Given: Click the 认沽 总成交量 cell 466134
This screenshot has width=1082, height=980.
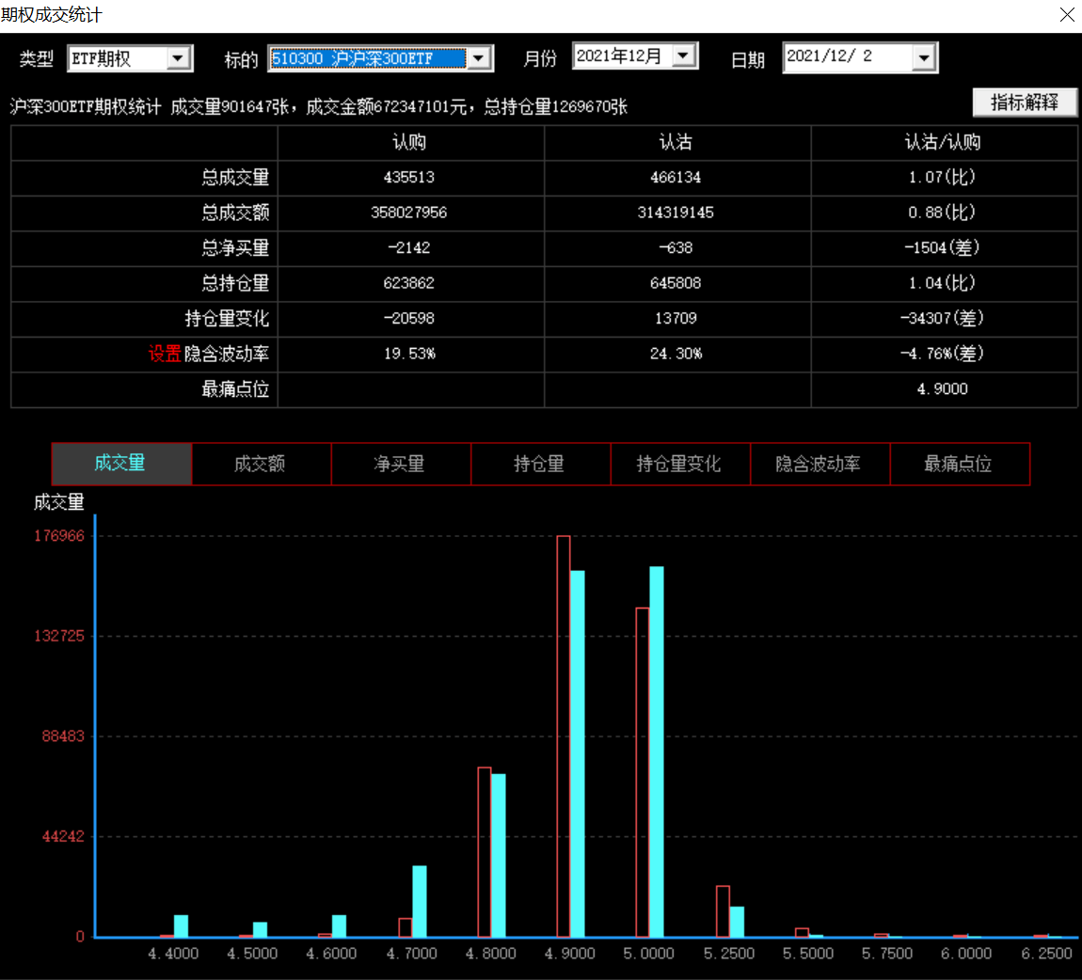Looking at the screenshot, I should 676,178.
